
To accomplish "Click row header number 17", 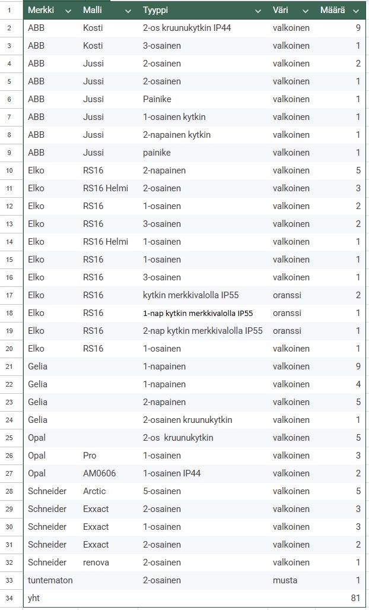I will [9, 295].
